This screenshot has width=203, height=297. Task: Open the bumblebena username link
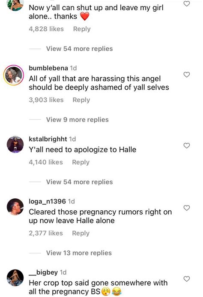[48, 68]
